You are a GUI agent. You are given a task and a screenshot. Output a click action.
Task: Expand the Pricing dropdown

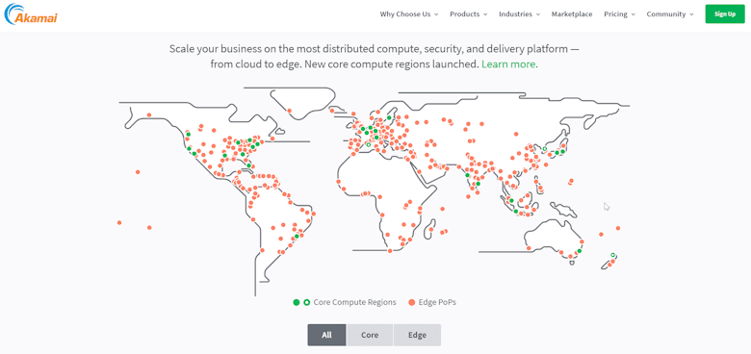point(619,13)
